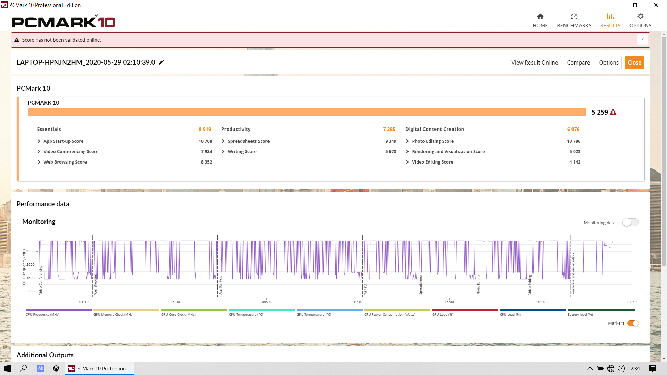Open BENCHMARKS menu tab

click(574, 20)
